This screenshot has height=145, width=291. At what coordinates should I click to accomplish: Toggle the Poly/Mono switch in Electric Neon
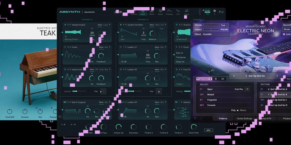click(238, 110)
